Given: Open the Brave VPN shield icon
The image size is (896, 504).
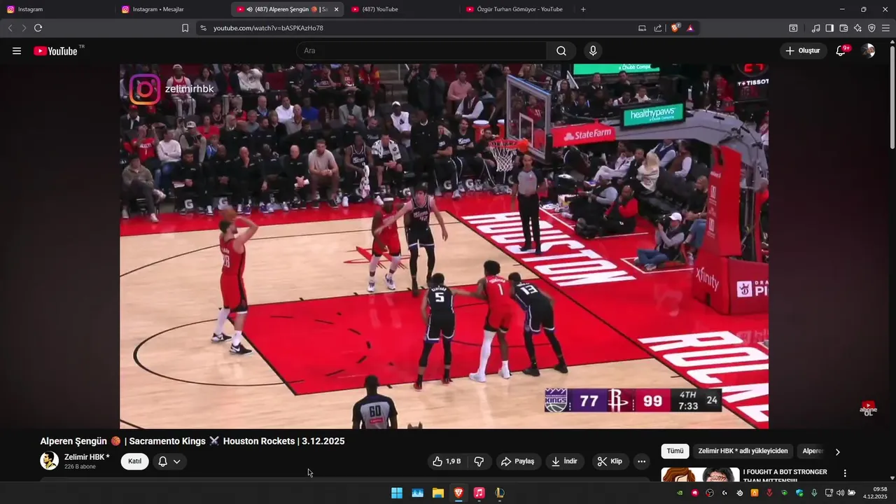Looking at the screenshot, I should coord(871,28).
